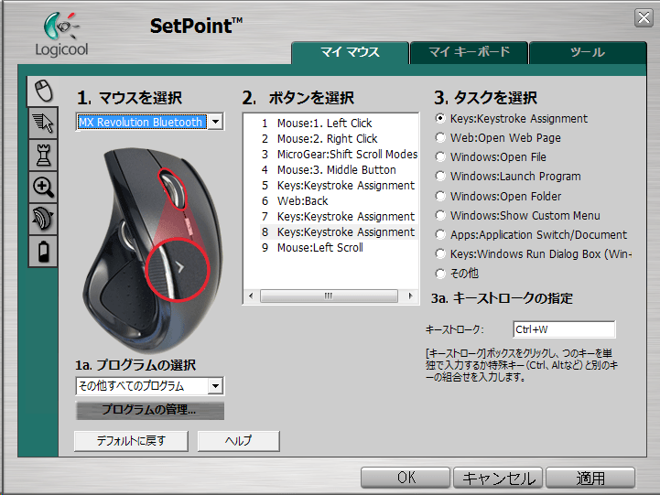Click the highlighted scroll wheel on the mouse image

(x=173, y=188)
